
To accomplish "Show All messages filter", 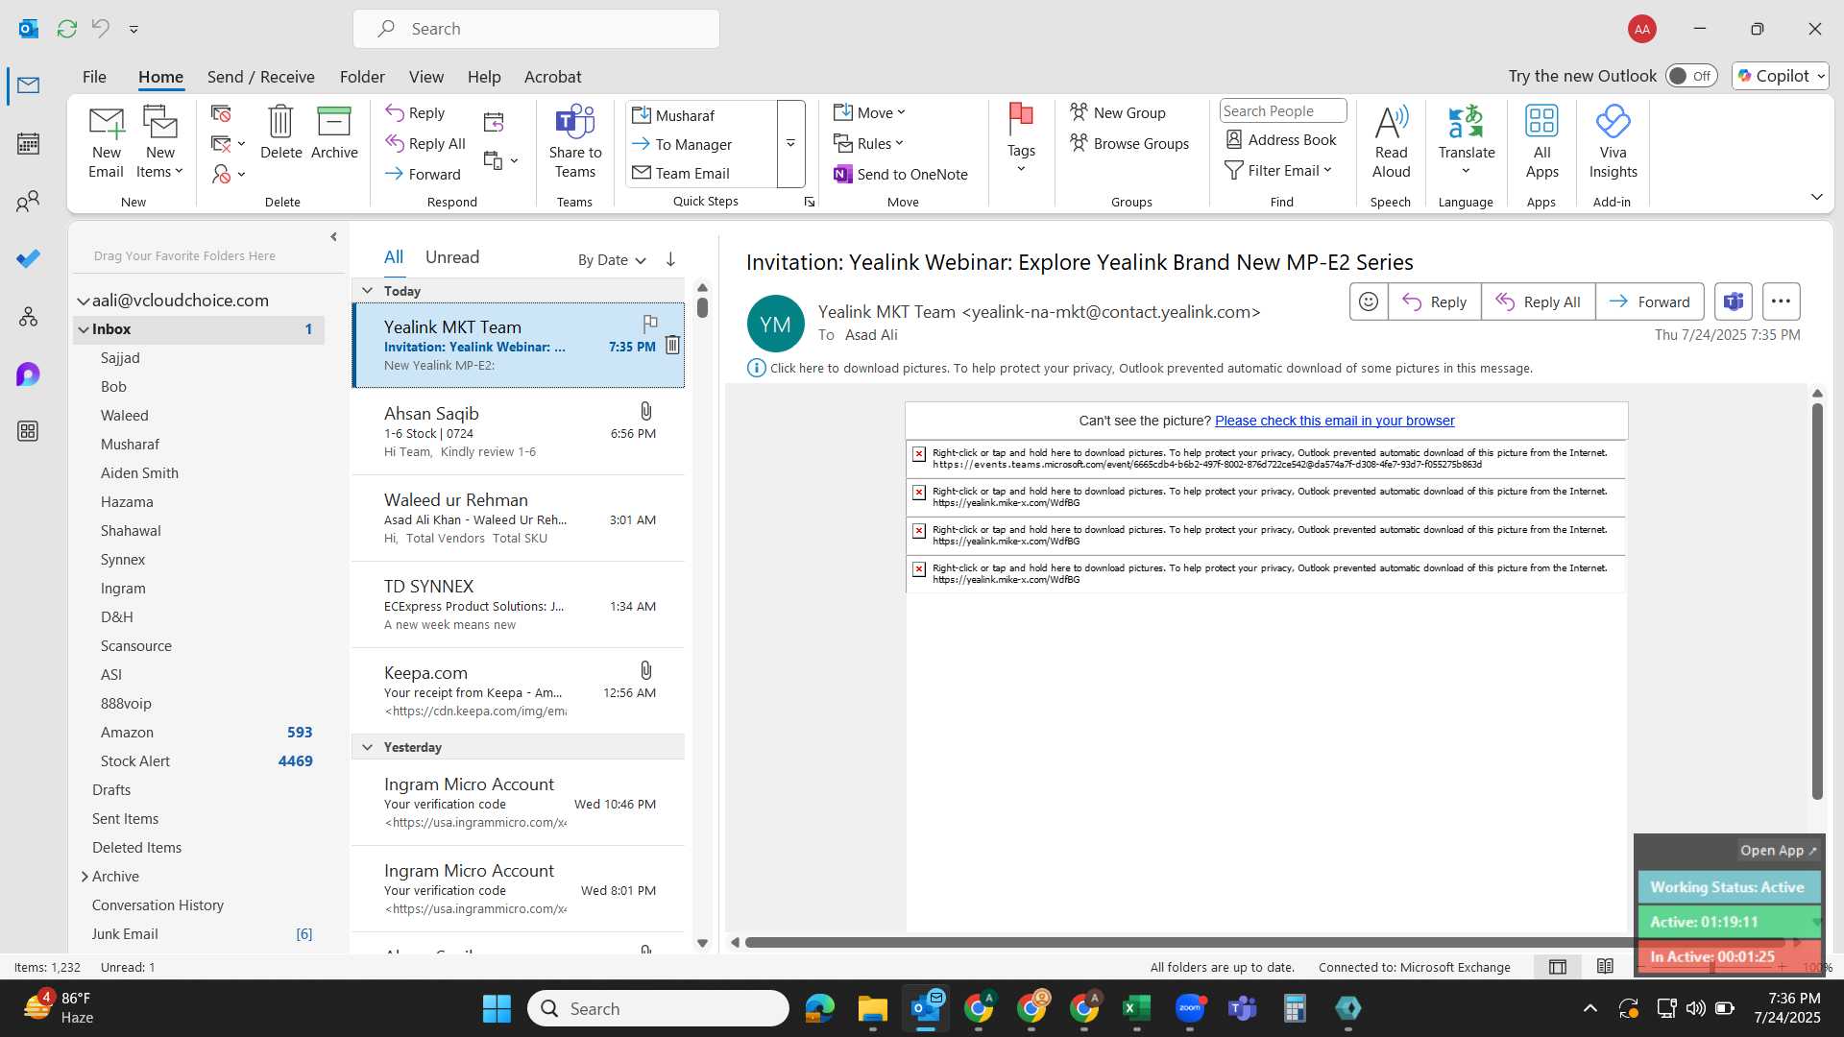I will (394, 257).
